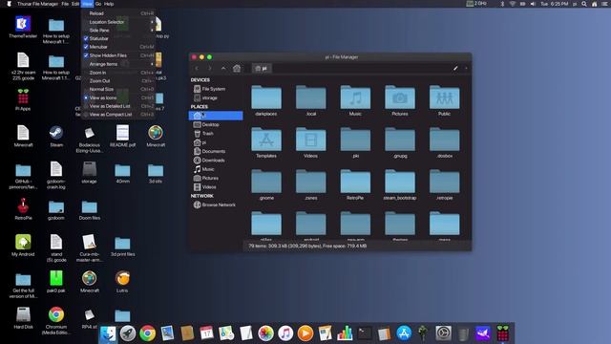Screen dimensions: 611x344
Task: Open the .local folder
Action: 310,97
